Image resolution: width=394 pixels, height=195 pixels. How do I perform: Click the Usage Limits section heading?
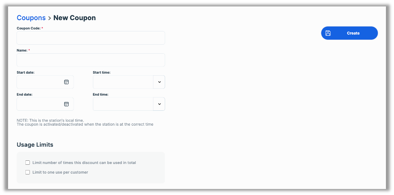point(35,145)
